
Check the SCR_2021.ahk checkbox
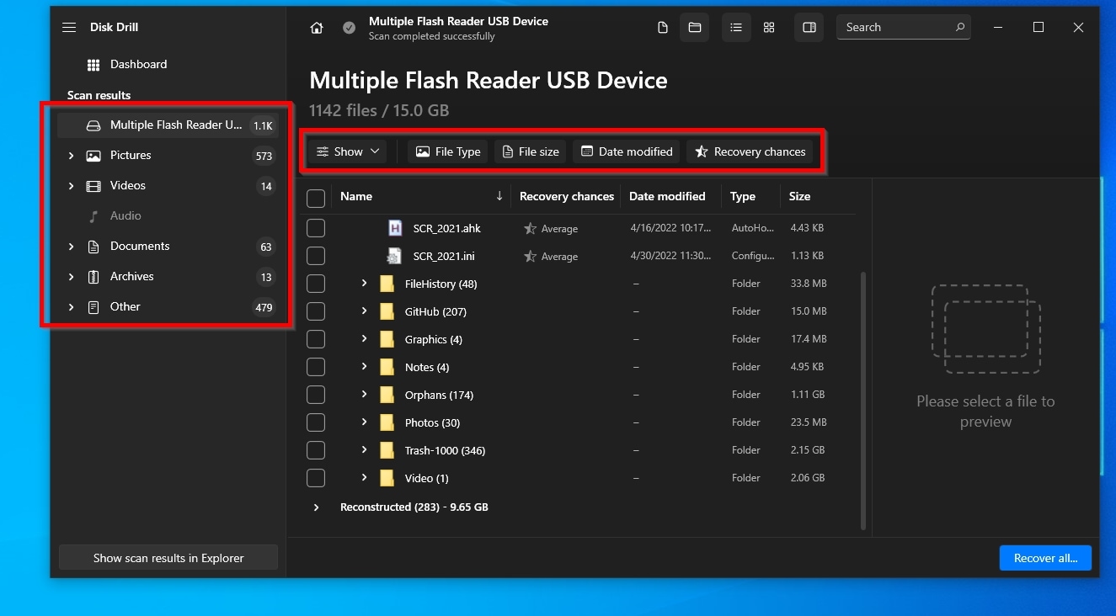coord(316,228)
